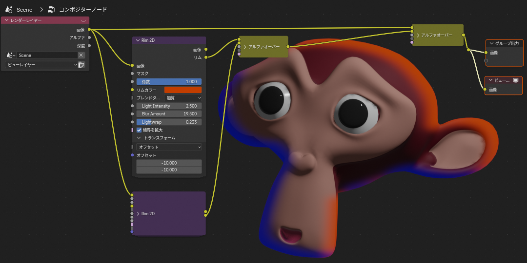Clear the Scene field with the X button

coord(81,56)
